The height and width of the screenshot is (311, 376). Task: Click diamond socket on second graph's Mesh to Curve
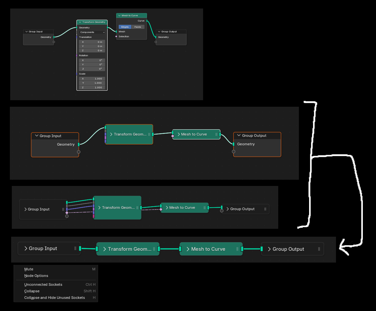click(173, 136)
